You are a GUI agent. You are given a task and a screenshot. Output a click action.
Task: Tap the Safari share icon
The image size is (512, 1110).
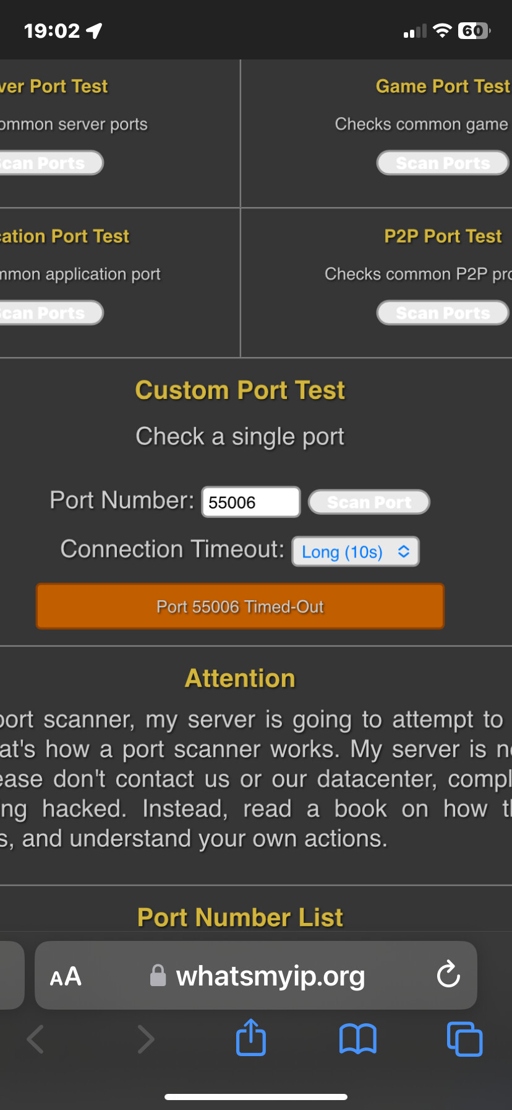point(251,1038)
